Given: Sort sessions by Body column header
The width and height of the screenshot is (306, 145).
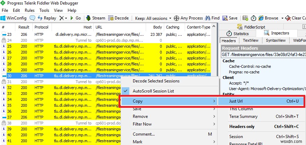Looking at the screenshot, I should (x=155, y=27).
